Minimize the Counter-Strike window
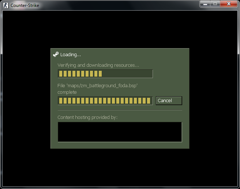 (205, 4)
